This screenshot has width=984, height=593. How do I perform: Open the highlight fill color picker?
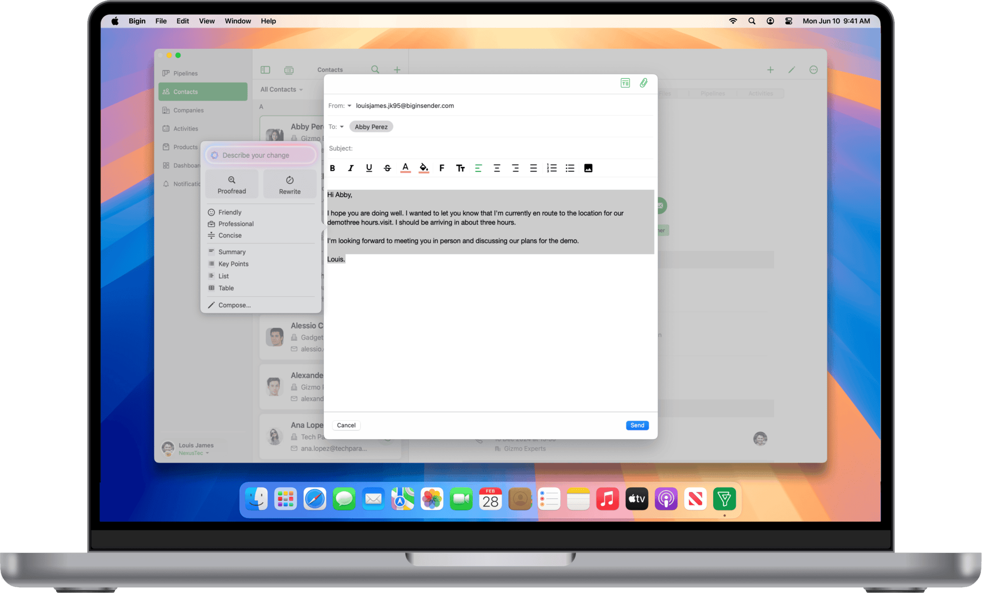coord(424,168)
